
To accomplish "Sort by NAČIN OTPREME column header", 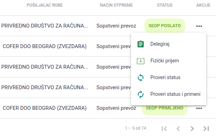I will 116,5.
